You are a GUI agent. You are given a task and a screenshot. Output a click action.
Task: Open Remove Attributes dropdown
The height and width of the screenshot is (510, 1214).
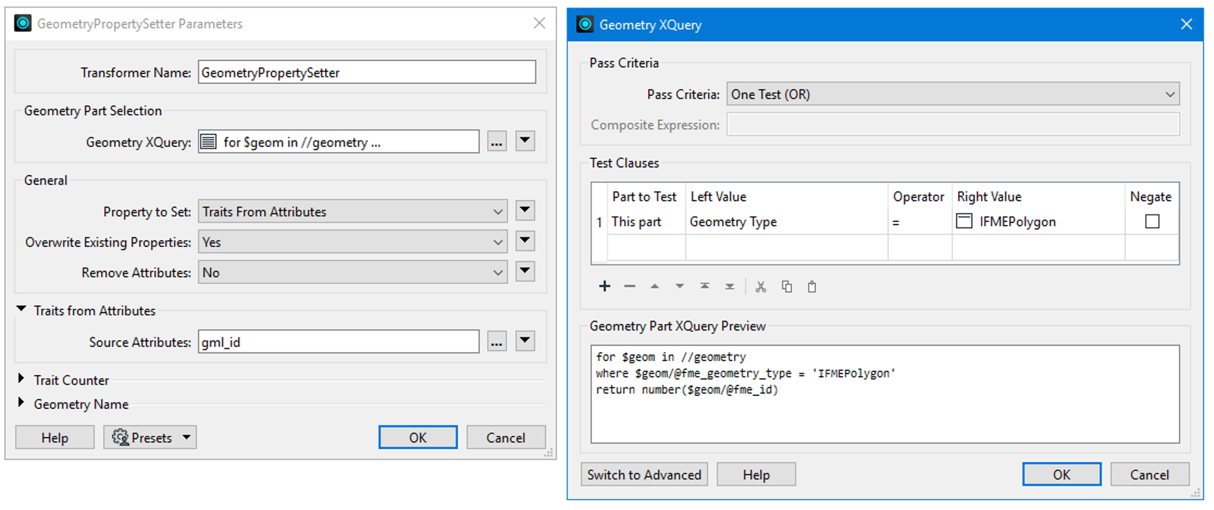(x=352, y=272)
